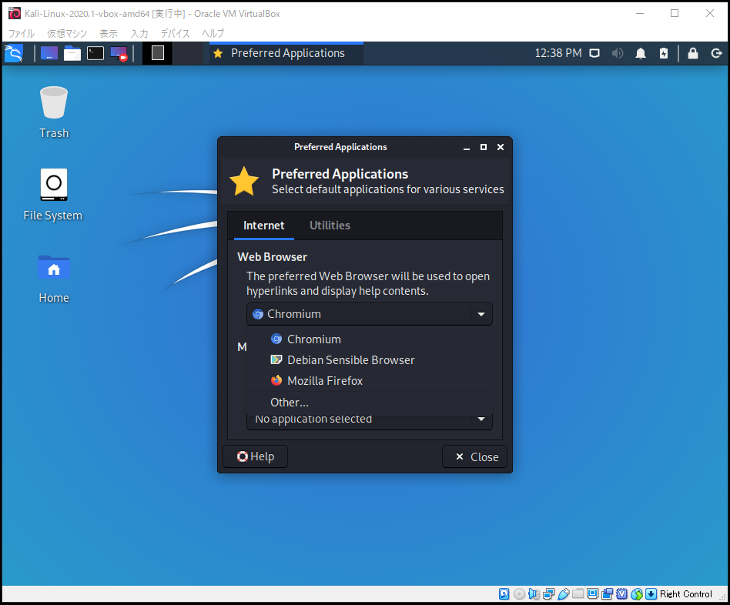The width and height of the screenshot is (730, 605).
Task: Open the terminal emulator panel icon
Action: point(95,53)
